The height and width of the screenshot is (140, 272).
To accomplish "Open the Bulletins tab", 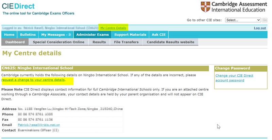I will point(28,35).
